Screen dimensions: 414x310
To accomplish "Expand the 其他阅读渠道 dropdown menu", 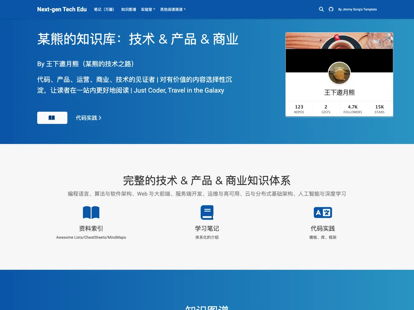I will coord(171,9).
